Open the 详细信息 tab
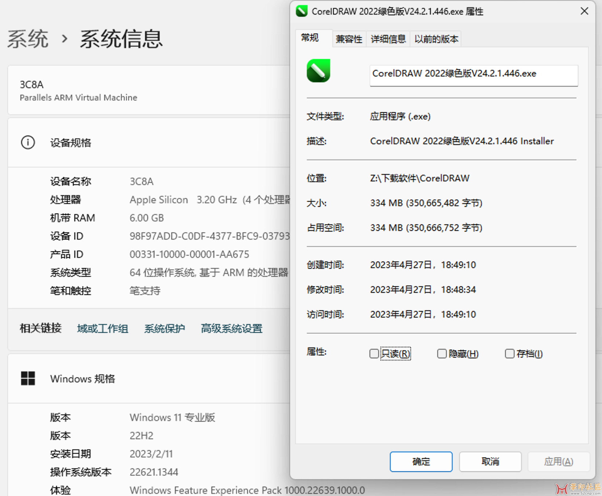602x496 pixels. 388,39
